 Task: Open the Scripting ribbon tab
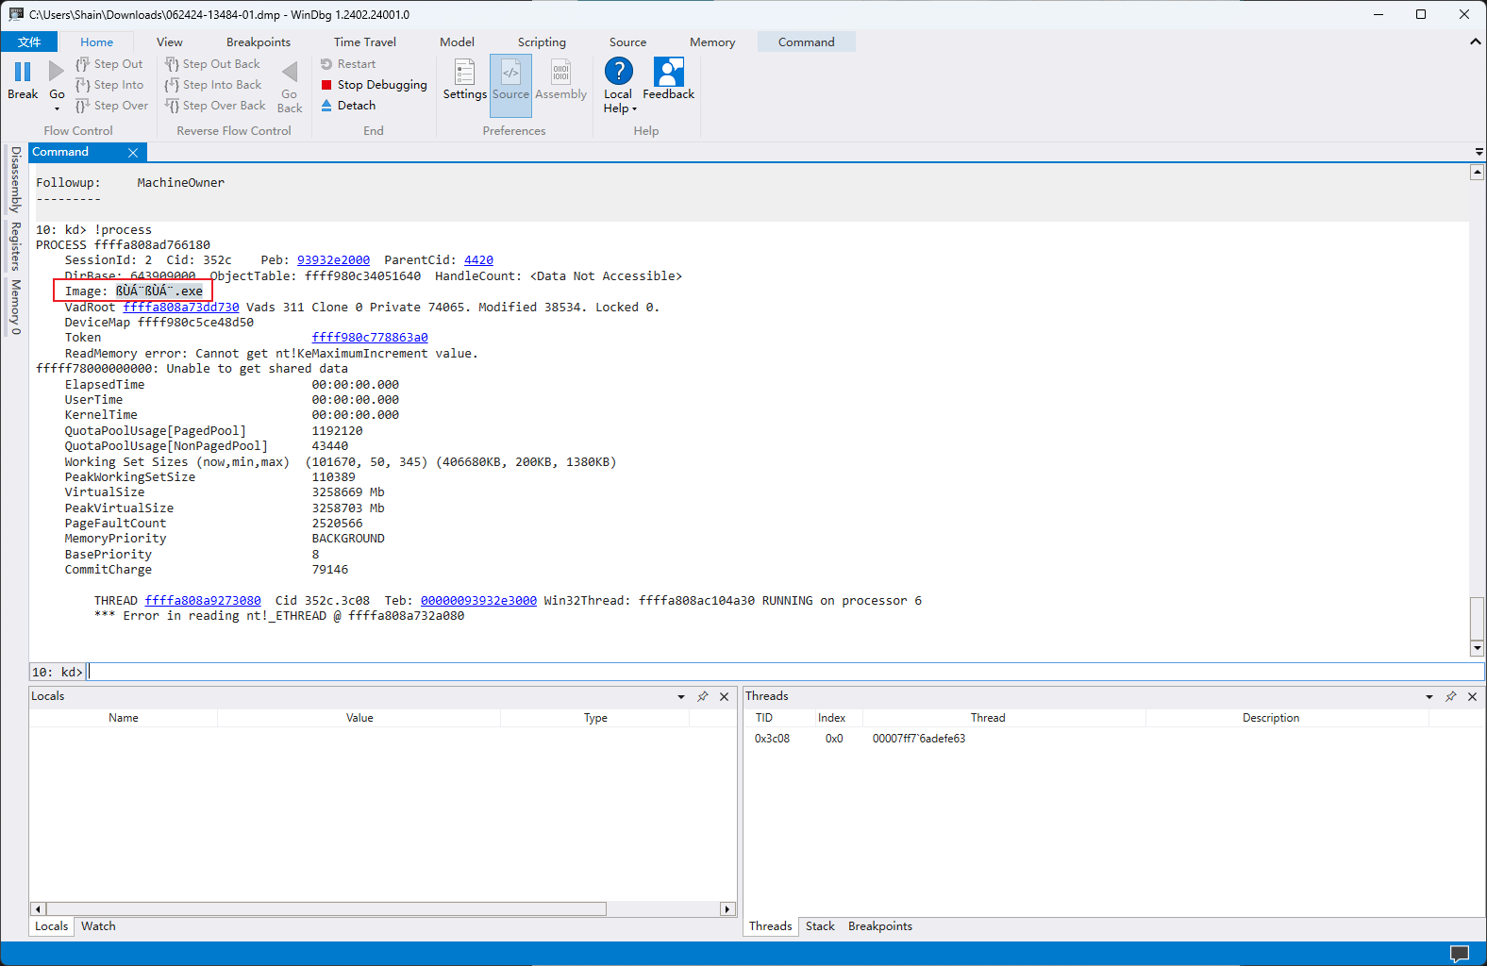542,42
